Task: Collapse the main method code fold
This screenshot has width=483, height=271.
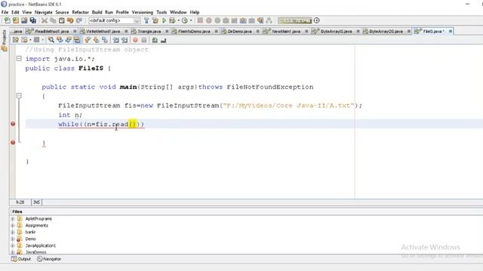Action: [x=19, y=96]
